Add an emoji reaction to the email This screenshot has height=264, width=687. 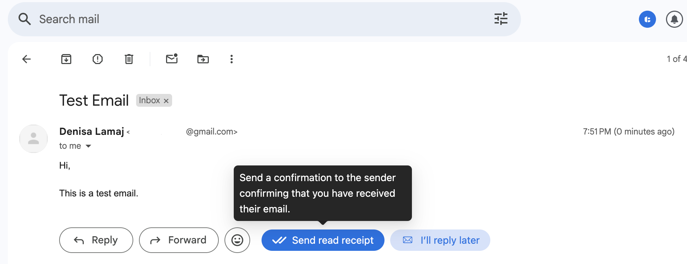[237, 240]
